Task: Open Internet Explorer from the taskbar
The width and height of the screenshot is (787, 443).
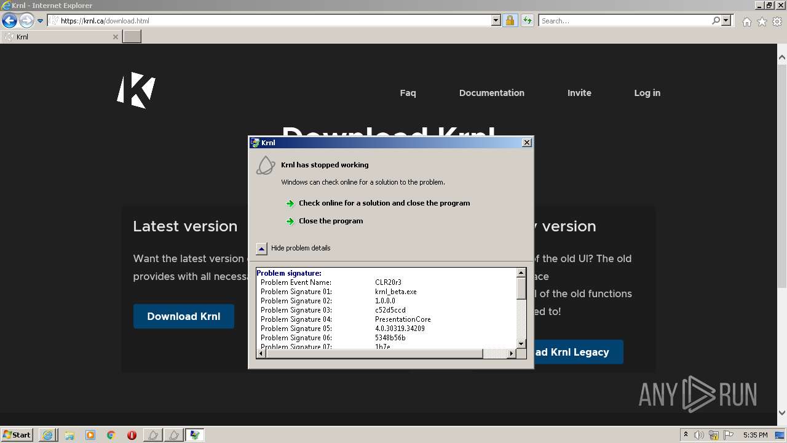Action: pos(48,435)
